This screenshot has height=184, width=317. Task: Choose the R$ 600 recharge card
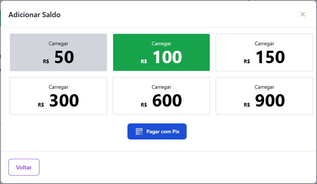coord(161,96)
